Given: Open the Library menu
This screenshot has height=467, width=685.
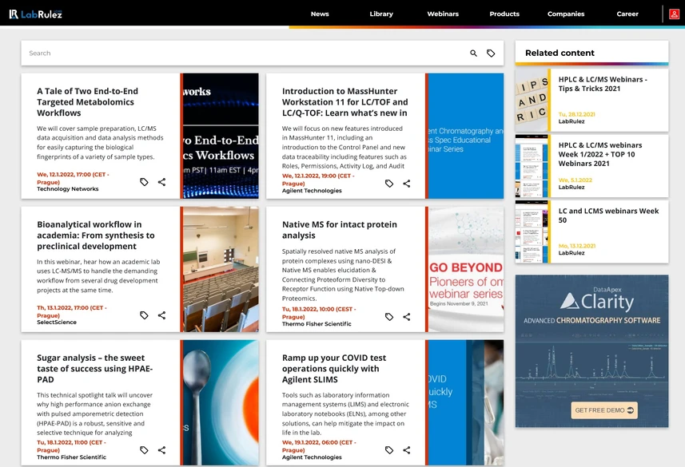Looking at the screenshot, I should (381, 14).
